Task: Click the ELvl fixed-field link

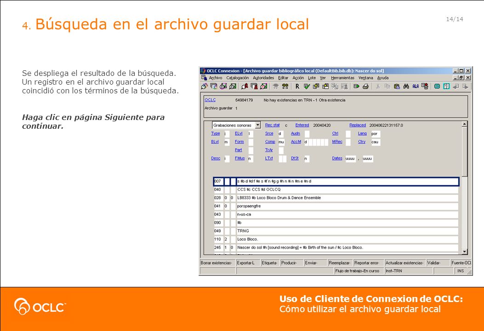Action: [x=239, y=133]
